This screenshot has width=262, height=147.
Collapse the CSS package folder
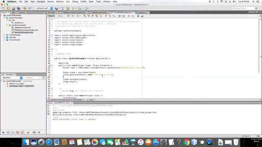[x=7, y=20]
